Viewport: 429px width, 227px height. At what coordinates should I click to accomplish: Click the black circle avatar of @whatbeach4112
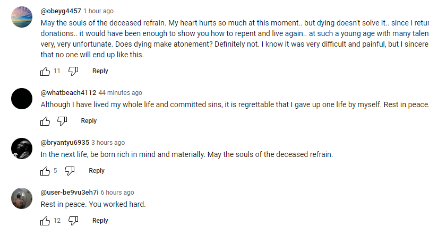click(x=22, y=99)
